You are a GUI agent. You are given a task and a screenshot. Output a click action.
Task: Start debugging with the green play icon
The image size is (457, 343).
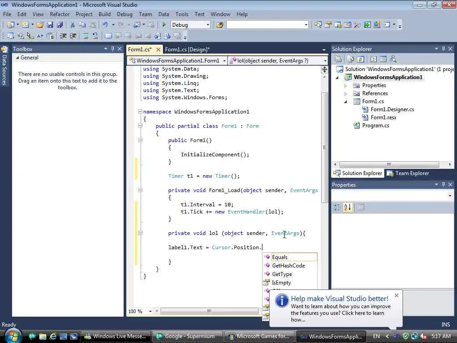164,25
